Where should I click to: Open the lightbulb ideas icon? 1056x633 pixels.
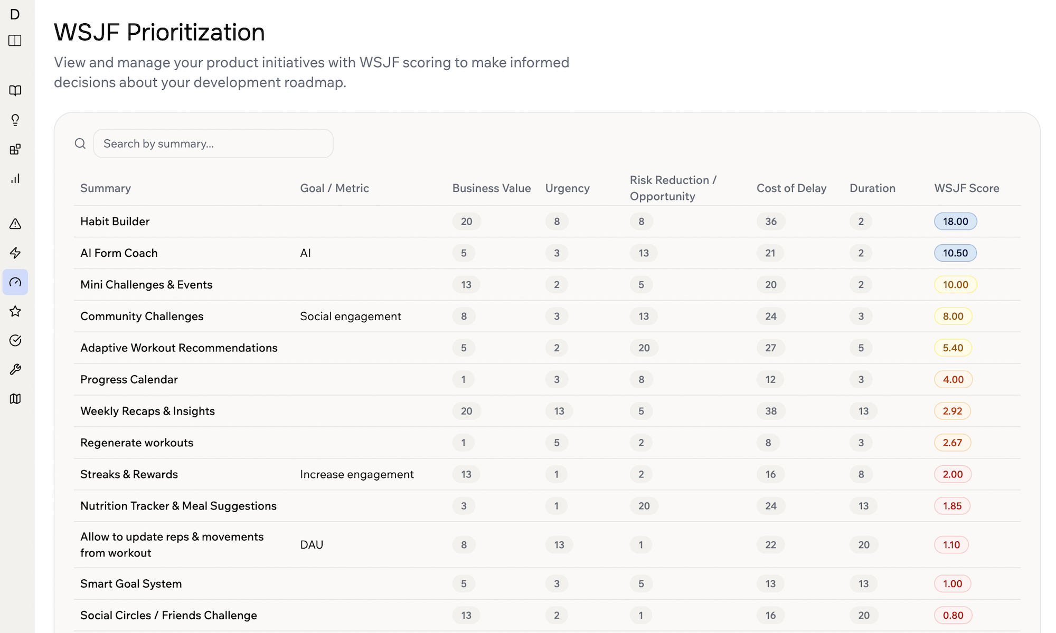pos(15,120)
